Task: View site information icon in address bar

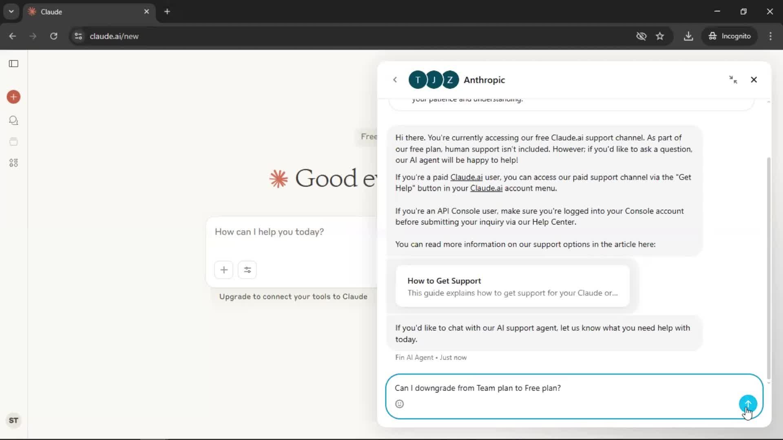Action: click(78, 36)
